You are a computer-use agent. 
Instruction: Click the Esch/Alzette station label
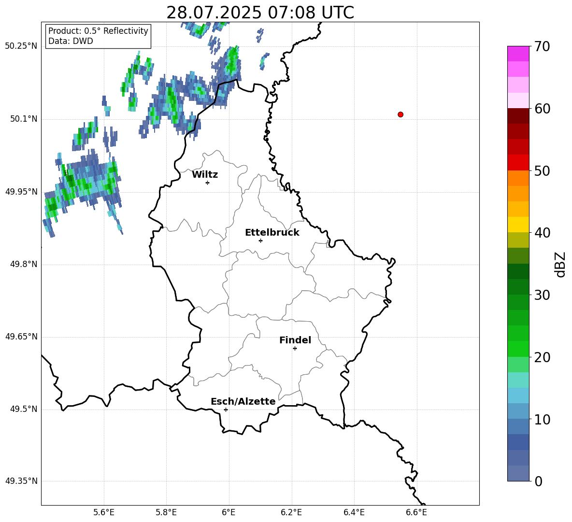click(243, 401)
